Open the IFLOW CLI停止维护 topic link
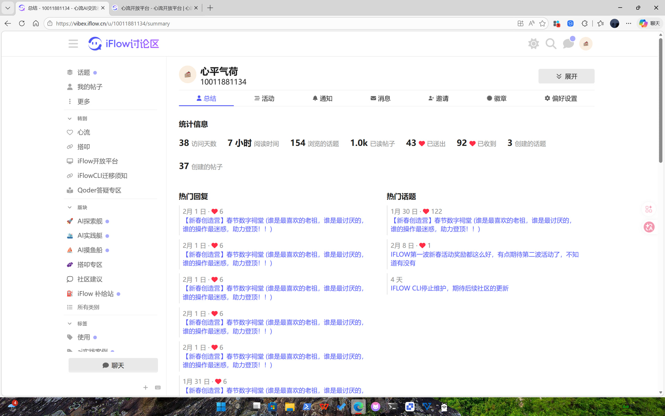 tap(449, 288)
